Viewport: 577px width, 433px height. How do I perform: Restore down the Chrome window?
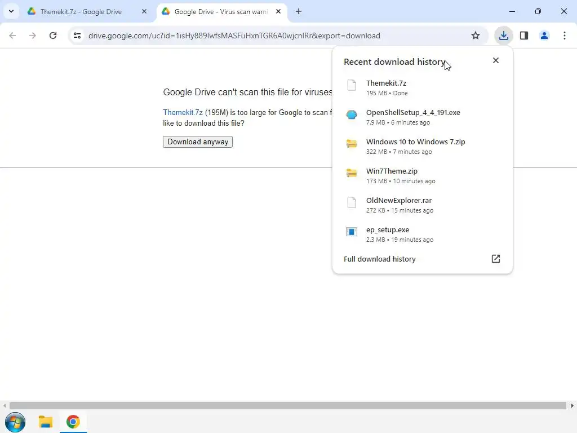[x=538, y=11]
